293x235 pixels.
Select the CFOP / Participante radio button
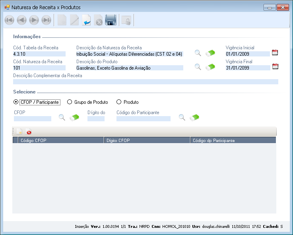(16, 102)
